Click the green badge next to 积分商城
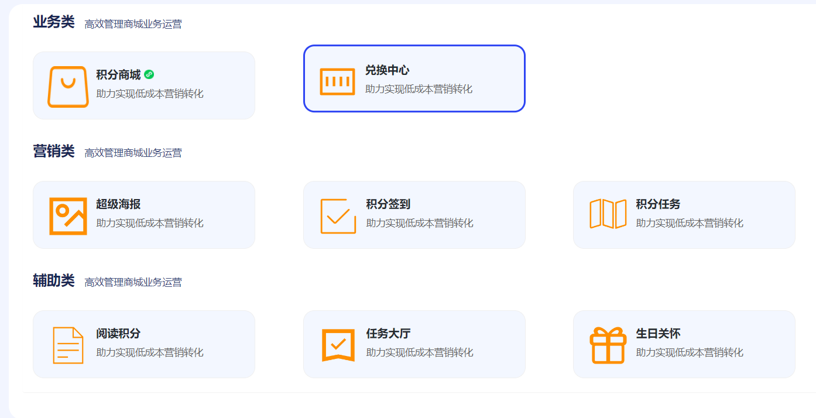The height and width of the screenshot is (418, 816). (150, 74)
